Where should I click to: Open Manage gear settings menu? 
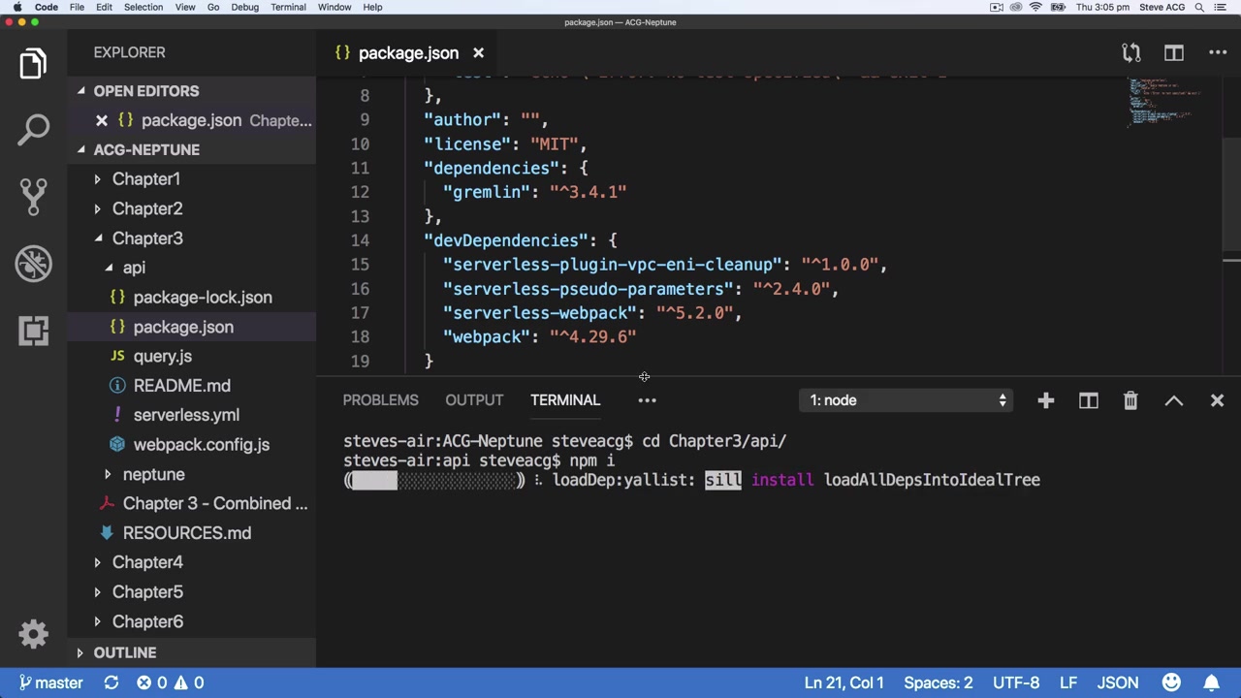coord(33,633)
